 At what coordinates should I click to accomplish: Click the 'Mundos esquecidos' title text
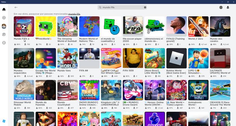tap(20, 72)
